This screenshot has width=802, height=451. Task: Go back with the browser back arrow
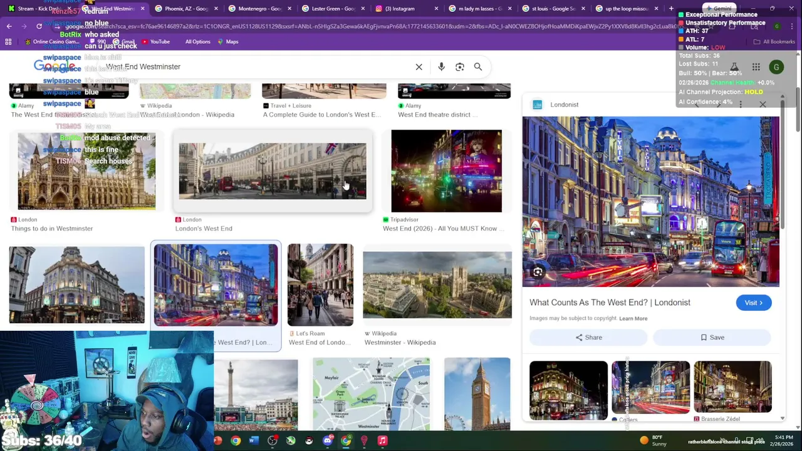(x=9, y=26)
